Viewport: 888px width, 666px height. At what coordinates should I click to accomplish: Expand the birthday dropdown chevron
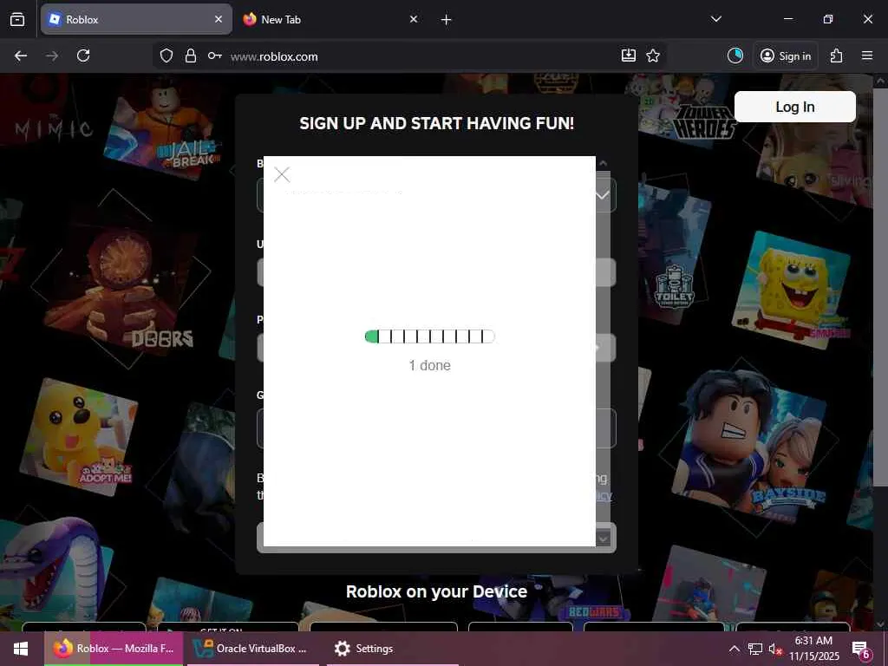click(x=603, y=195)
